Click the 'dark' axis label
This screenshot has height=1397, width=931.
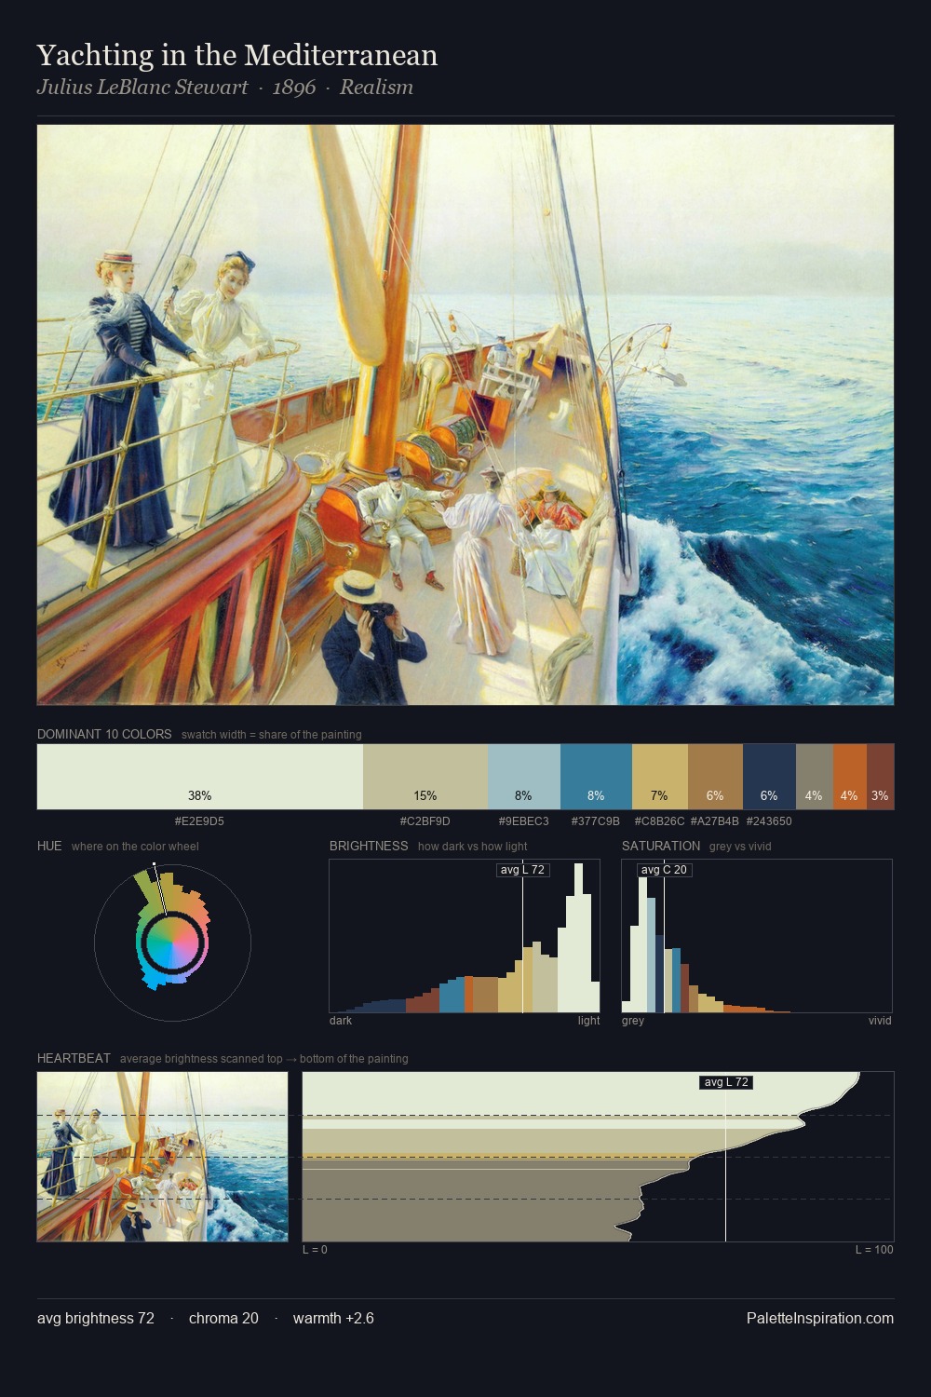coord(341,1021)
